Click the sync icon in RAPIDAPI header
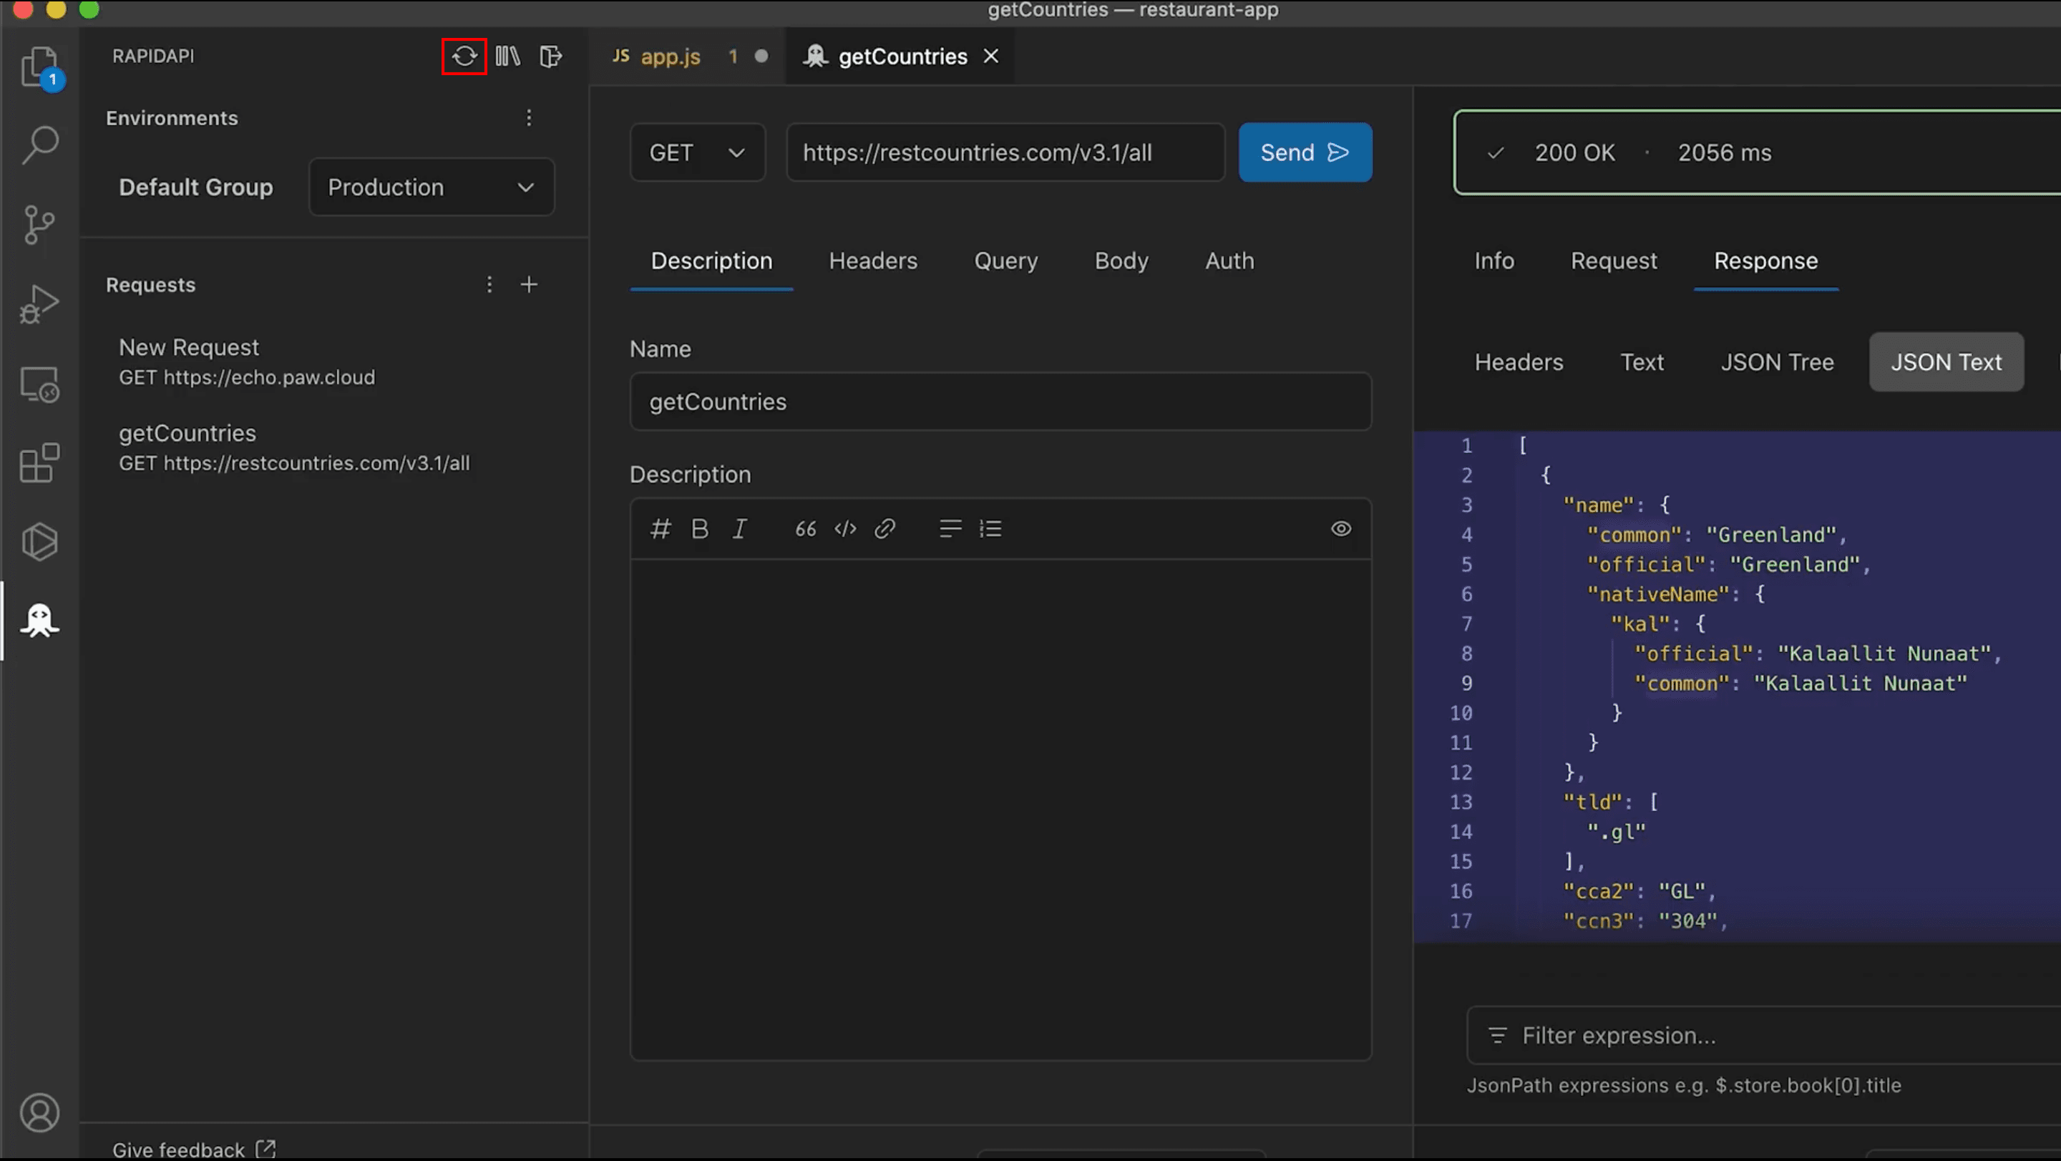2061x1161 pixels. tap(464, 56)
